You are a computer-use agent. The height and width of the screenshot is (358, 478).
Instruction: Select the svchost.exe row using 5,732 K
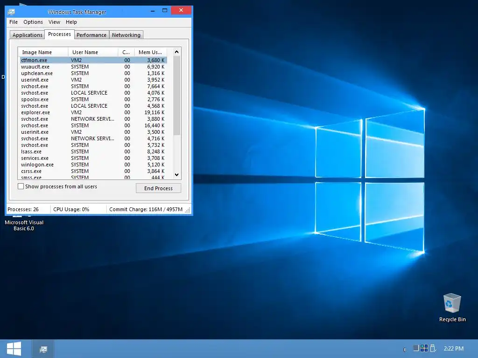pyautogui.click(x=93, y=145)
